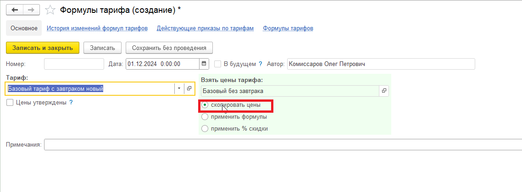Focus the Примечания text field
This screenshot has width=522, height=192.
tap(283, 145)
